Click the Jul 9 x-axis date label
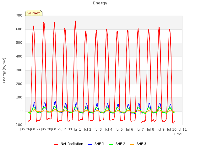The height and width of the screenshot is (150, 201). (161, 129)
